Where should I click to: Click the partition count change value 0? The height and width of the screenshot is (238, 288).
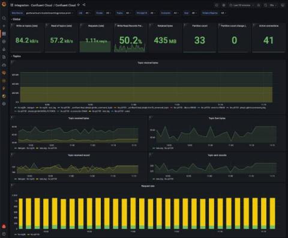click(x=235, y=40)
